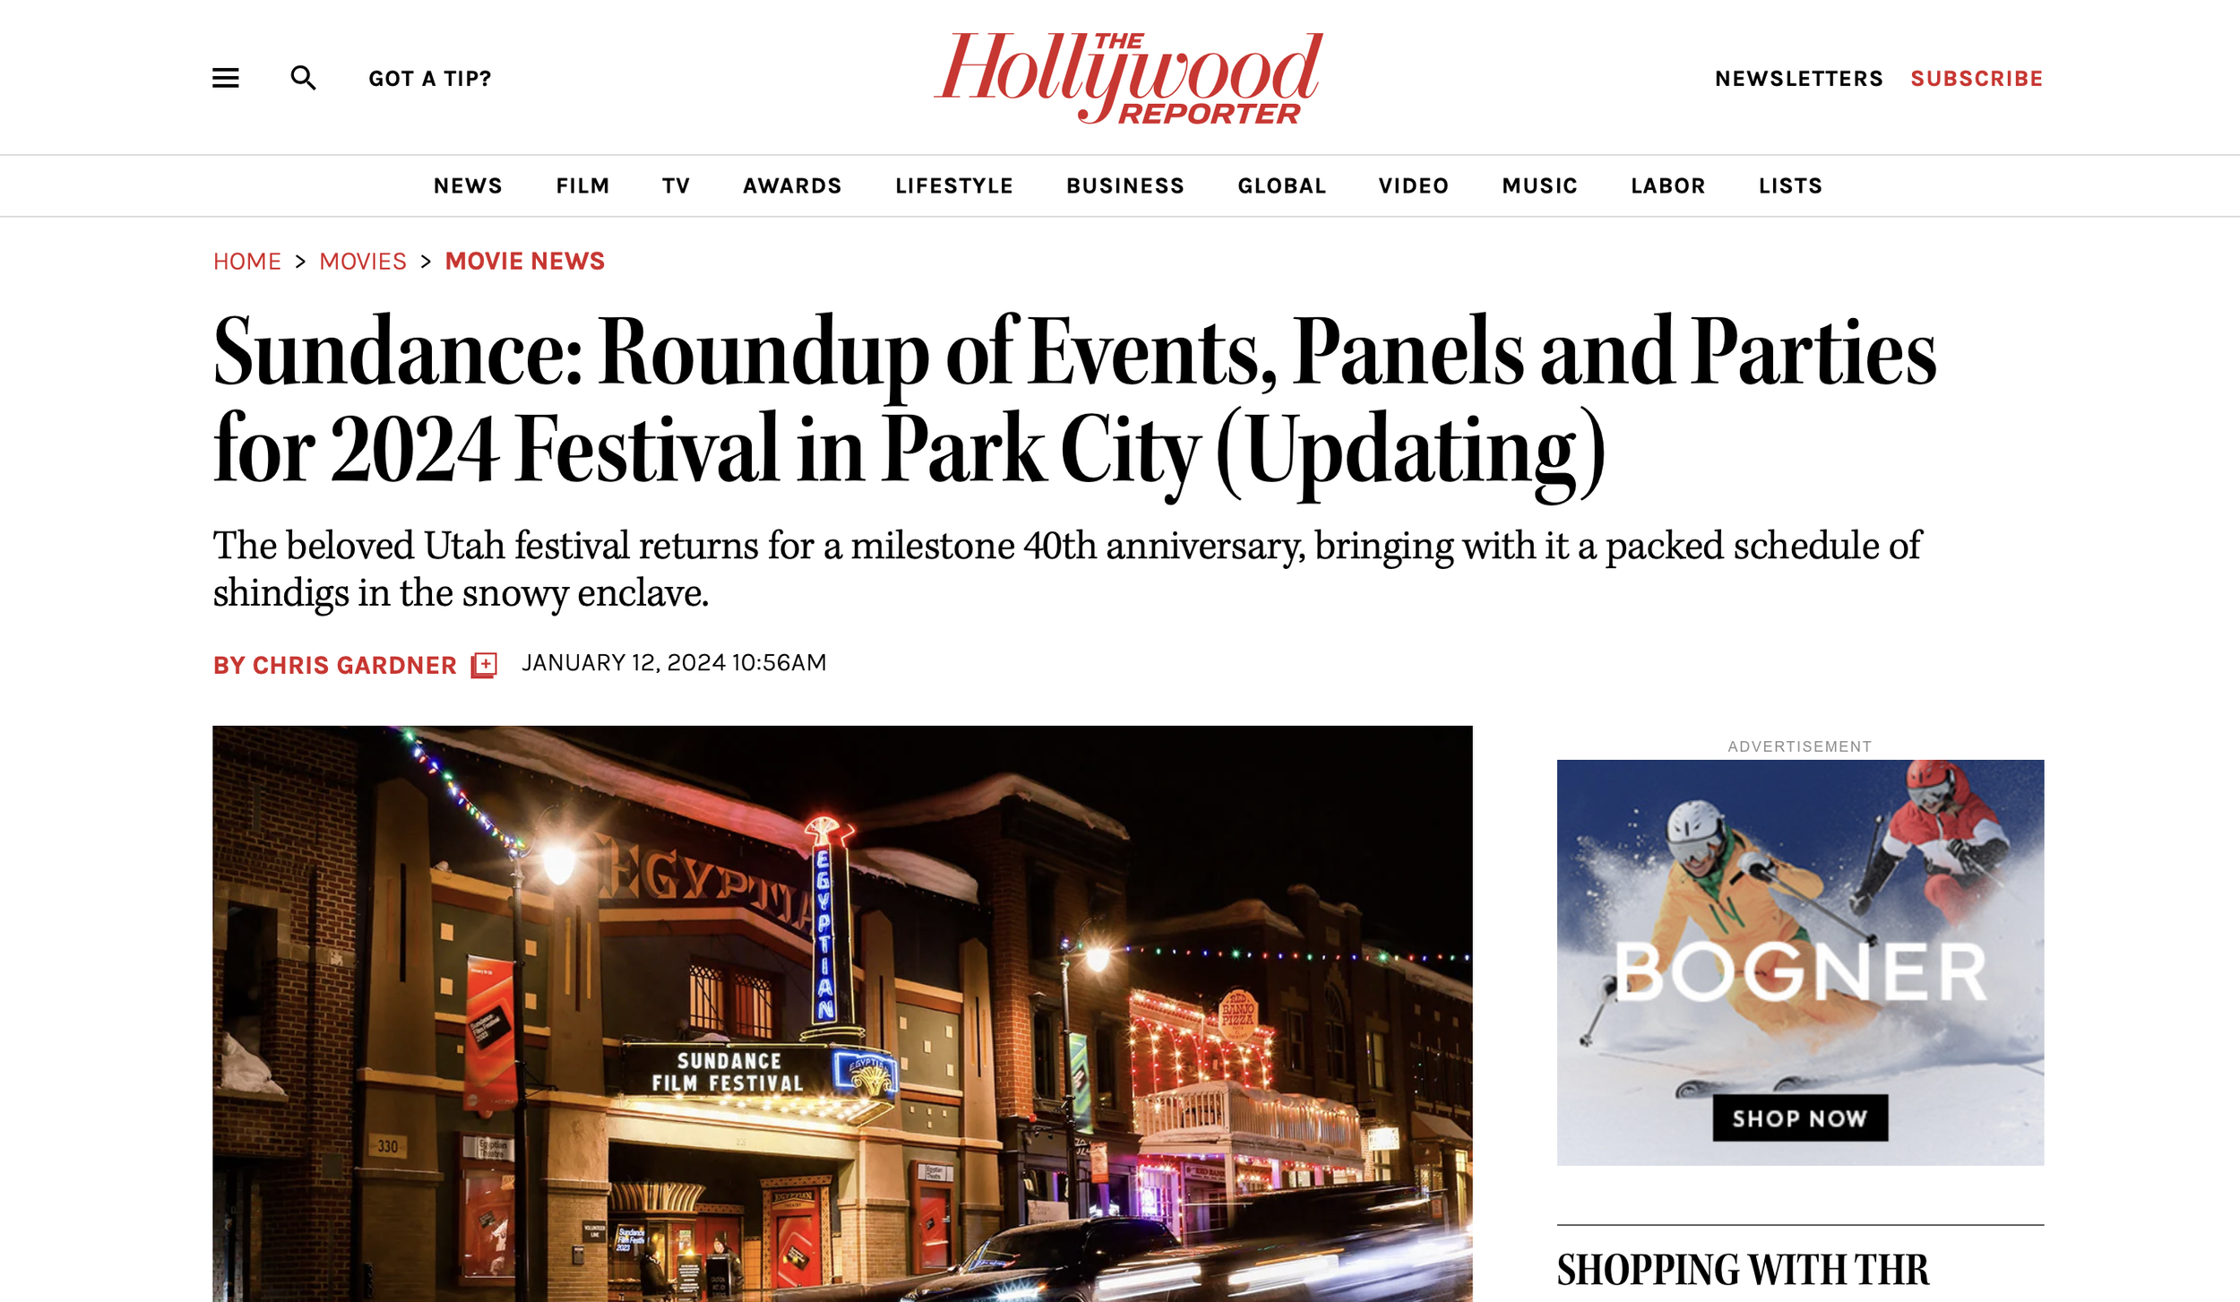The image size is (2240, 1302).
Task: Open the Newsletters link
Action: pyautogui.click(x=1798, y=79)
